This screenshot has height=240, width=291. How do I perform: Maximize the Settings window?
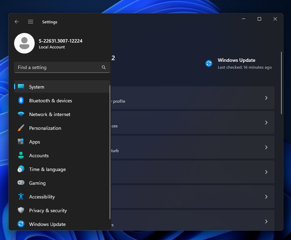pos(259,19)
